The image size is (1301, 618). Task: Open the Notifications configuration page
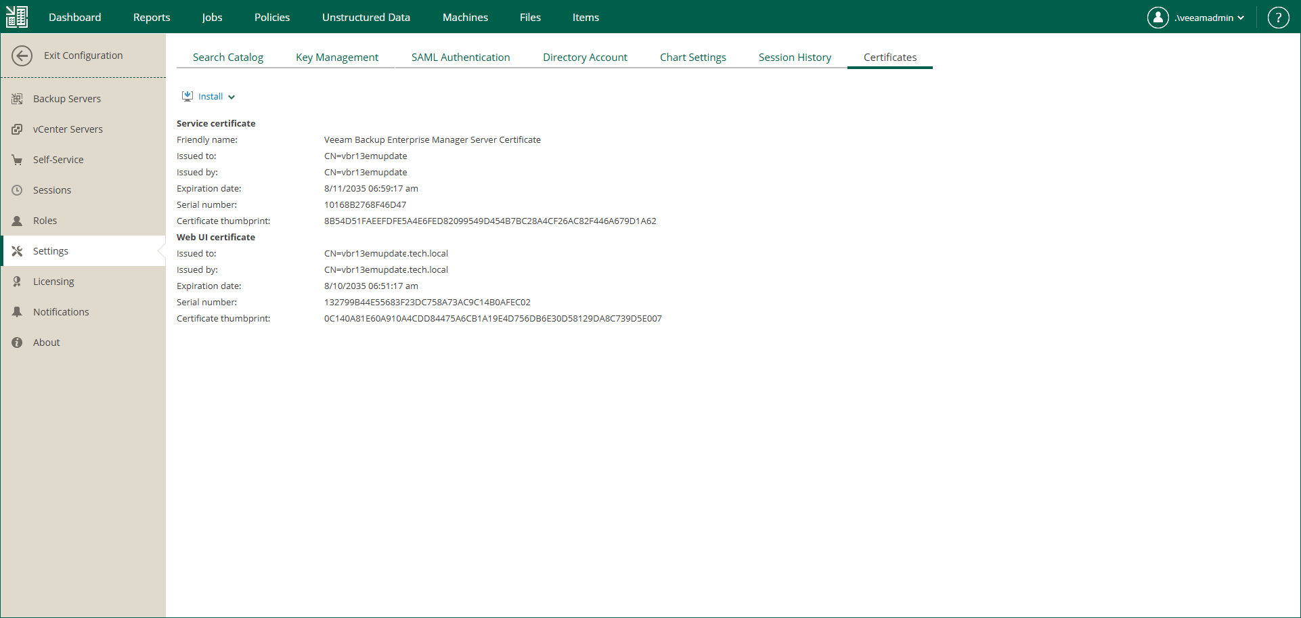pyautogui.click(x=61, y=311)
